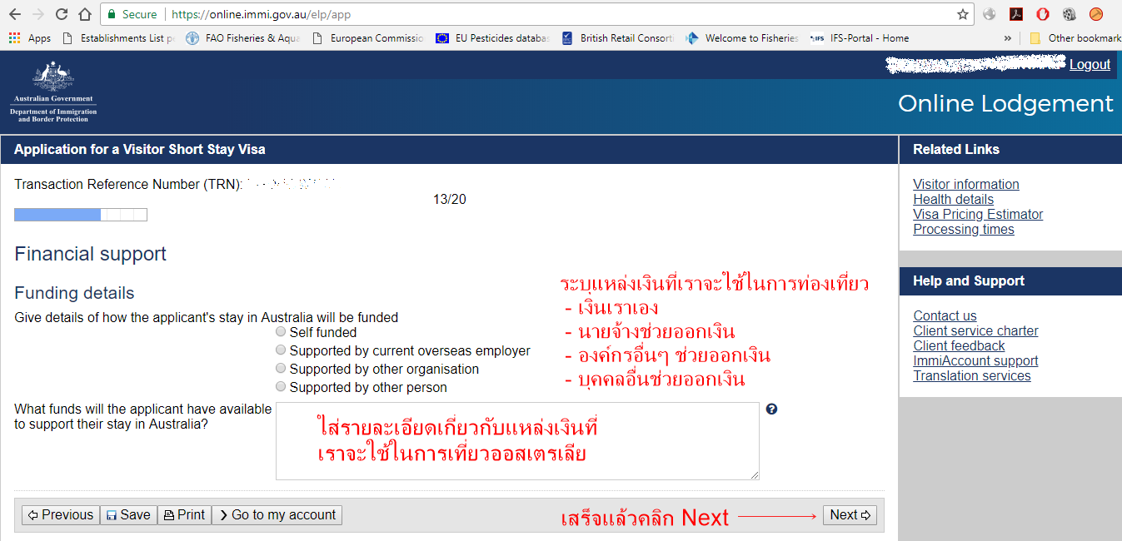Click the browser reload icon
Image resolution: width=1122 pixels, height=541 pixels.
(62, 14)
